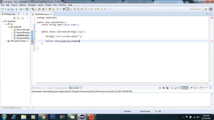
Task: Open Display Selected Console dropdown arrow
Action: (198, 88)
